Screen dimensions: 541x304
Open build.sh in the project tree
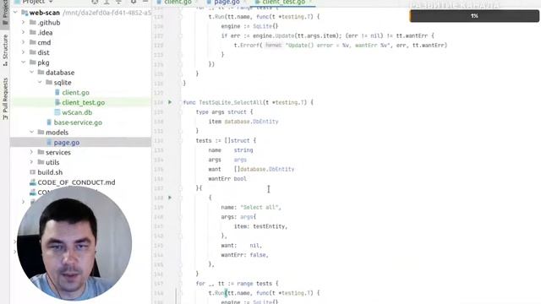pyautogui.click(x=50, y=172)
